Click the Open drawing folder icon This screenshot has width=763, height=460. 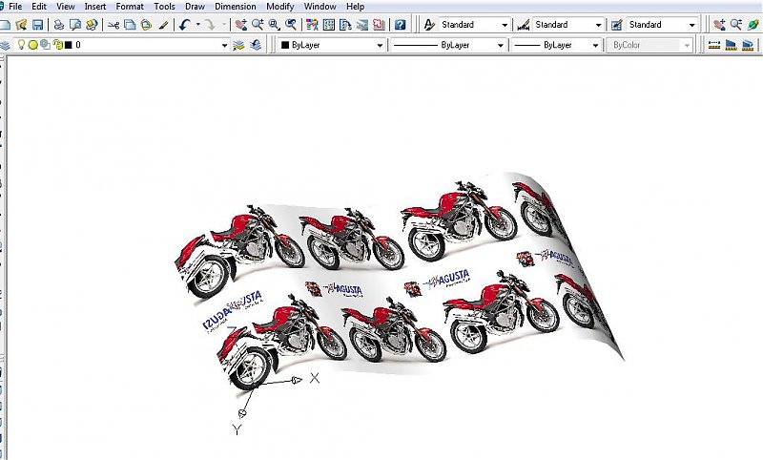[21, 25]
